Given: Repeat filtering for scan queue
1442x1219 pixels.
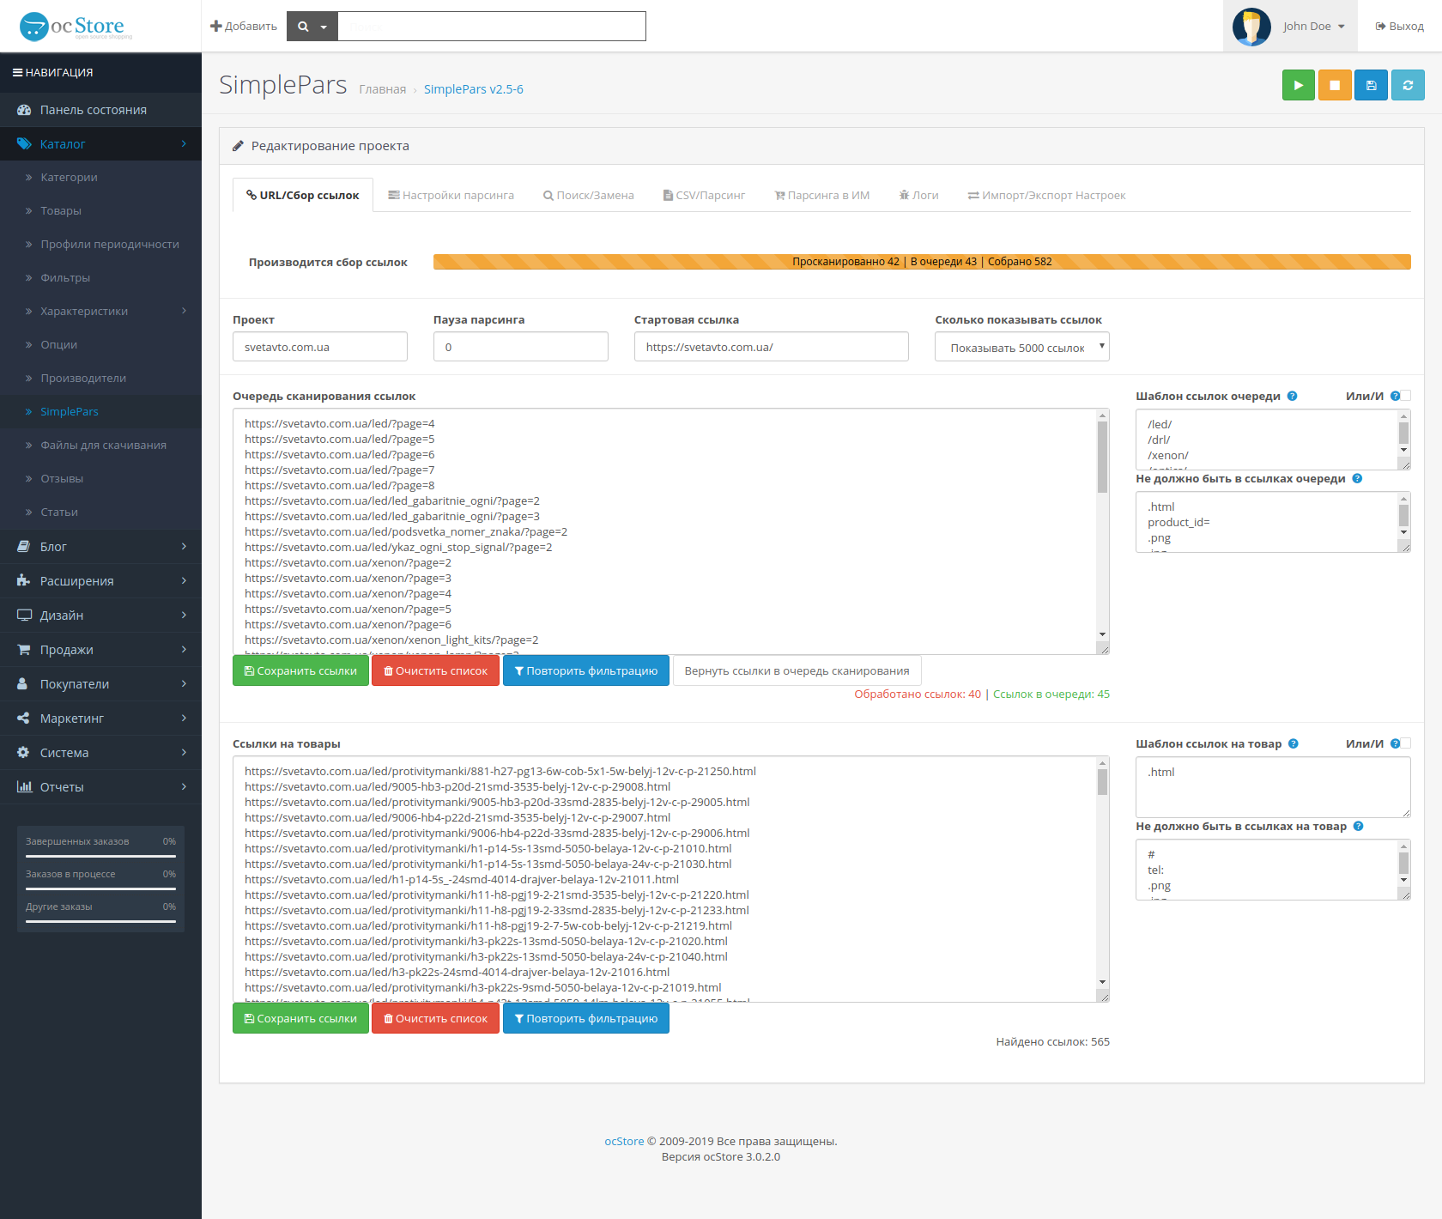Looking at the screenshot, I should [x=586, y=670].
